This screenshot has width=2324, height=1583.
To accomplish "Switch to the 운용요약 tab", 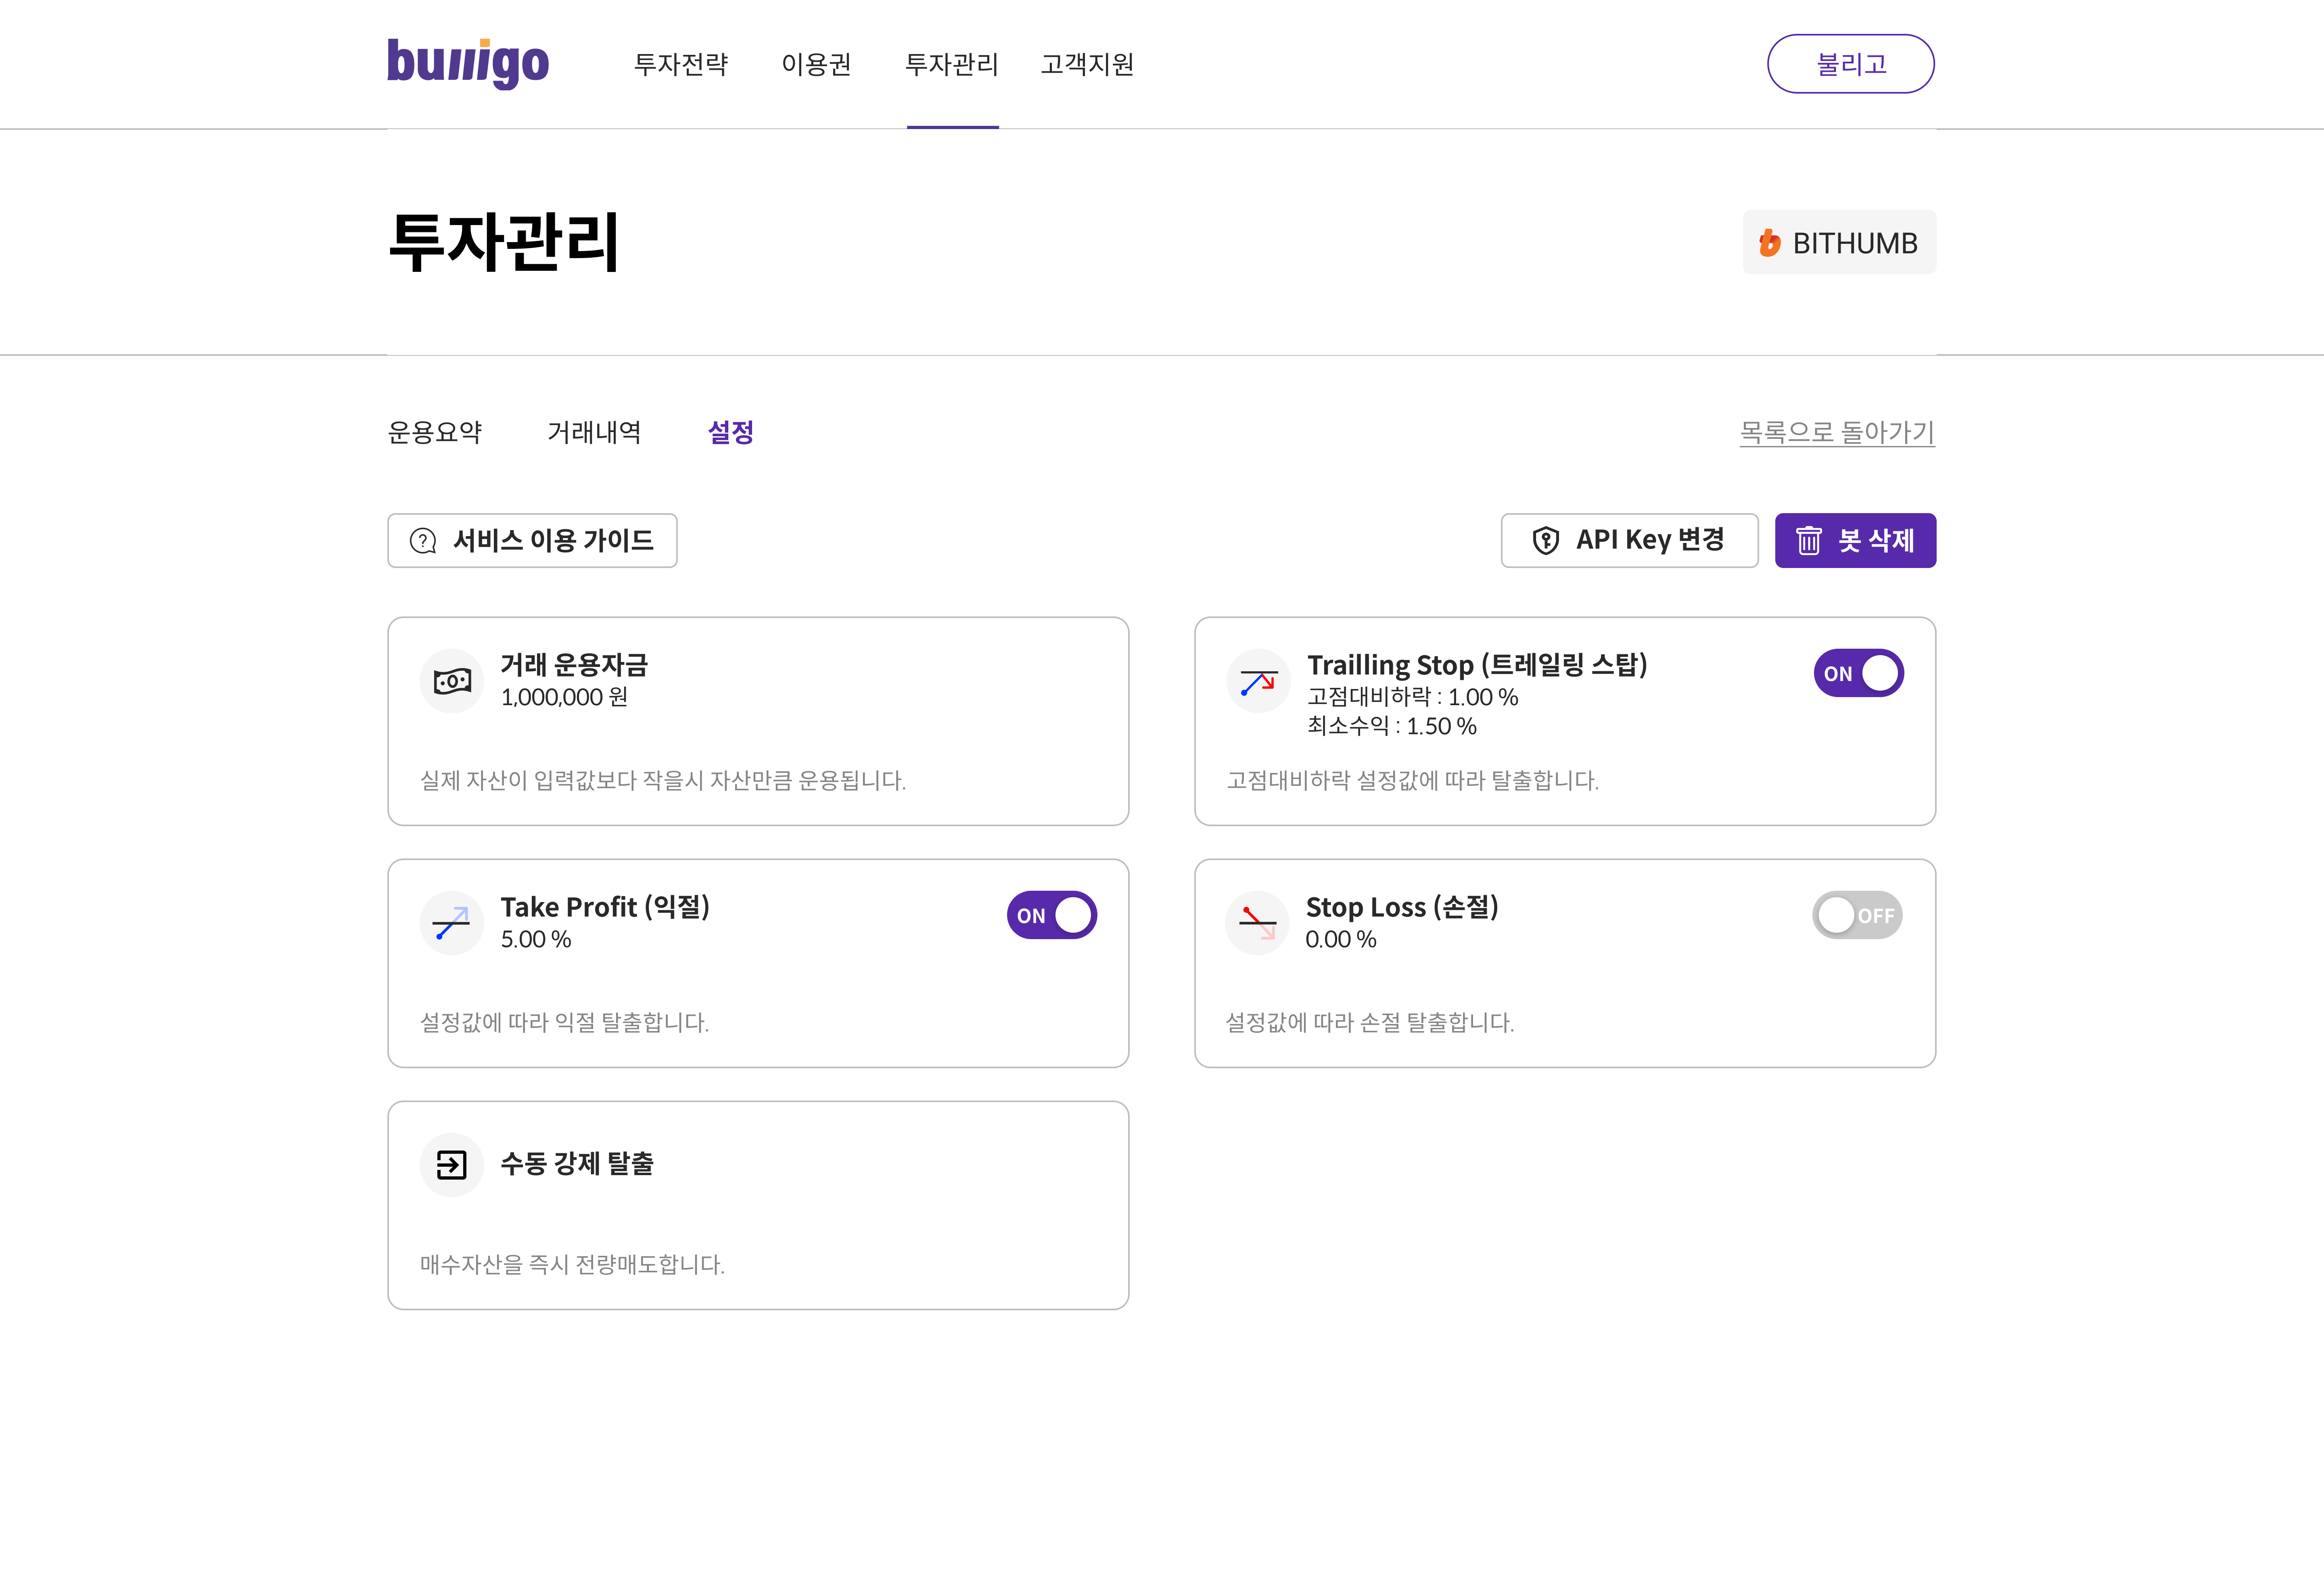I will [435, 432].
